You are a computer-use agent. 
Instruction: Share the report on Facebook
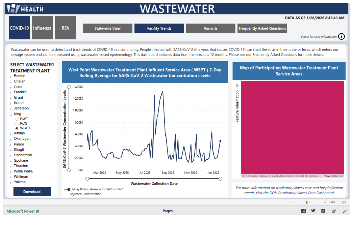click(x=303, y=211)
